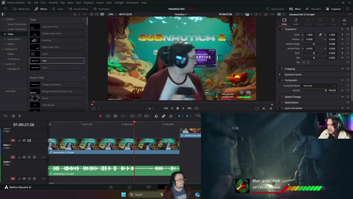Open the Timeline 1 name dropdown

(182, 14)
